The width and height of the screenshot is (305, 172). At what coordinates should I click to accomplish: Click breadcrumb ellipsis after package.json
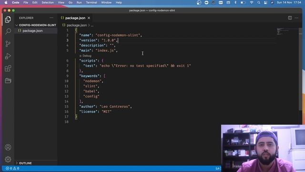tap(92, 25)
